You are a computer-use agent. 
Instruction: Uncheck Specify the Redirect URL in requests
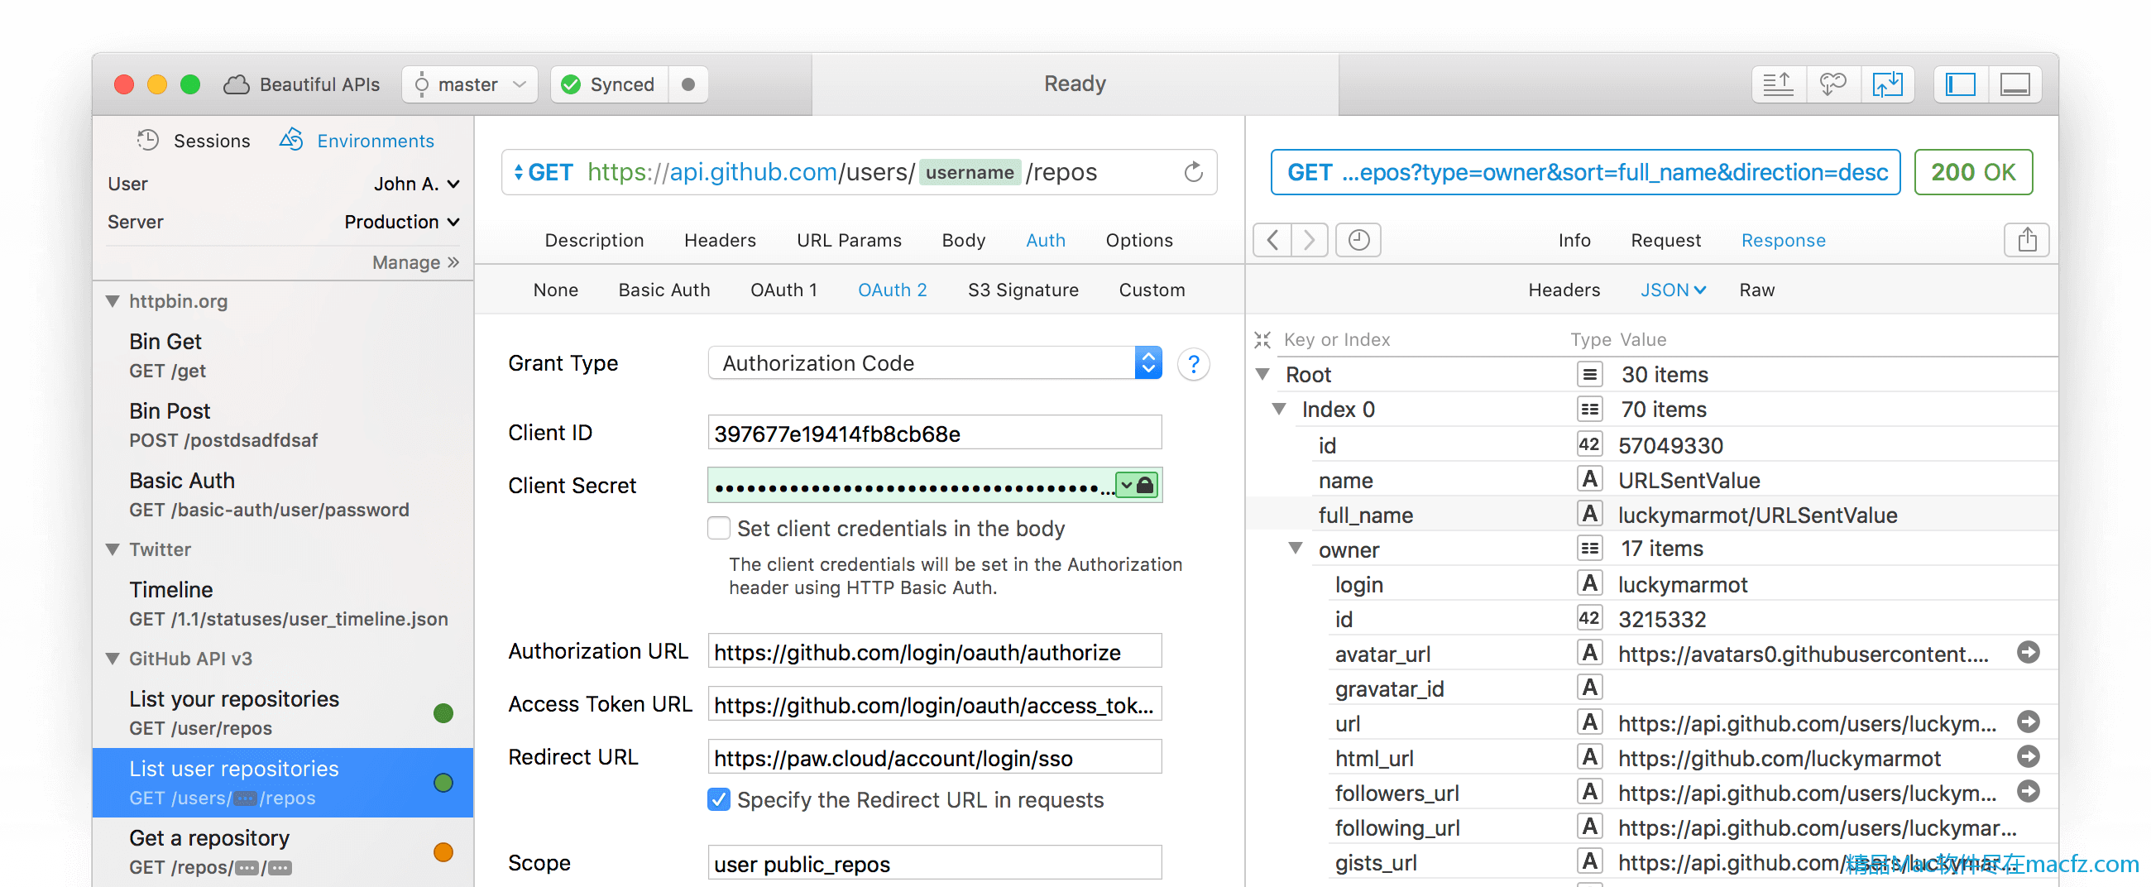point(719,800)
